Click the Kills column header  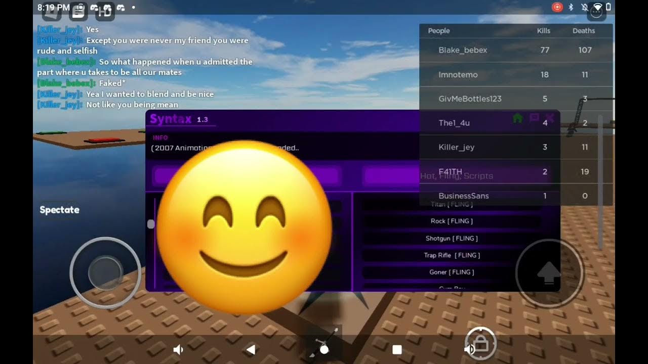(544, 31)
